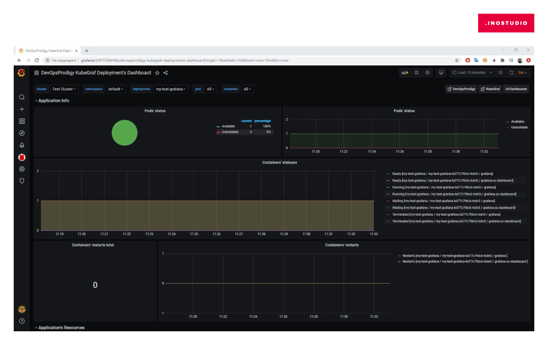548x345 pixels.
Task: Focus the browser address bar URL
Action: coord(184,60)
